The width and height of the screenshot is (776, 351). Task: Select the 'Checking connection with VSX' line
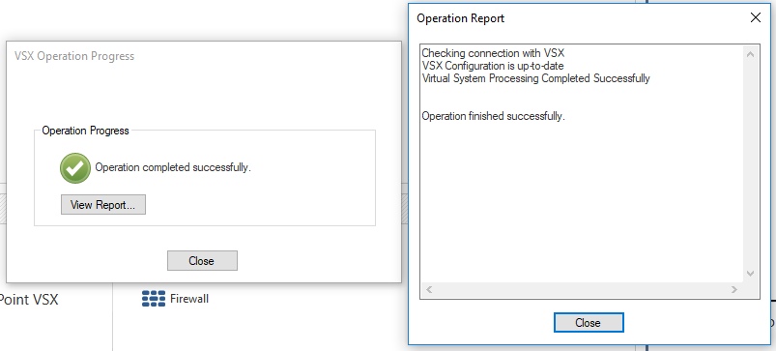coord(493,52)
